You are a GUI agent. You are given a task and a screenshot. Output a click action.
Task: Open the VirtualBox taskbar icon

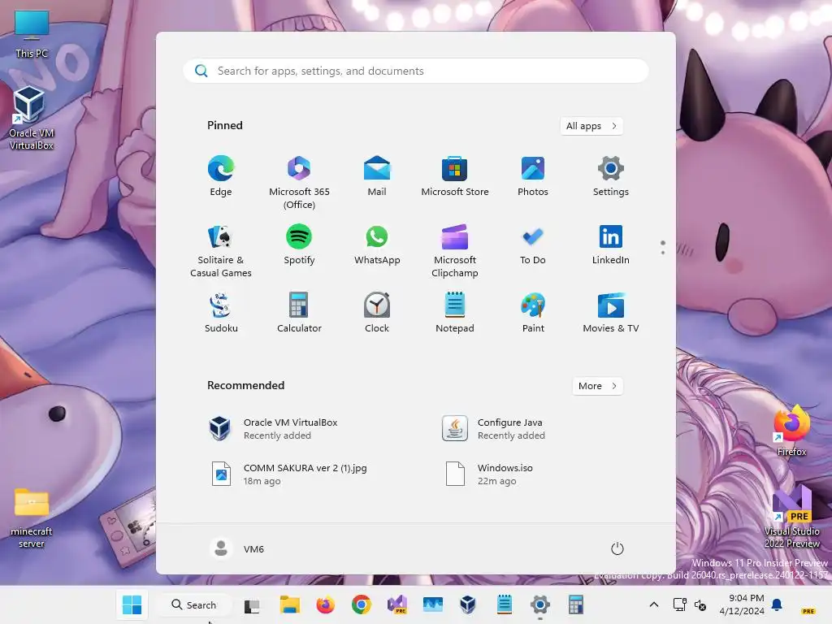pos(468,604)
